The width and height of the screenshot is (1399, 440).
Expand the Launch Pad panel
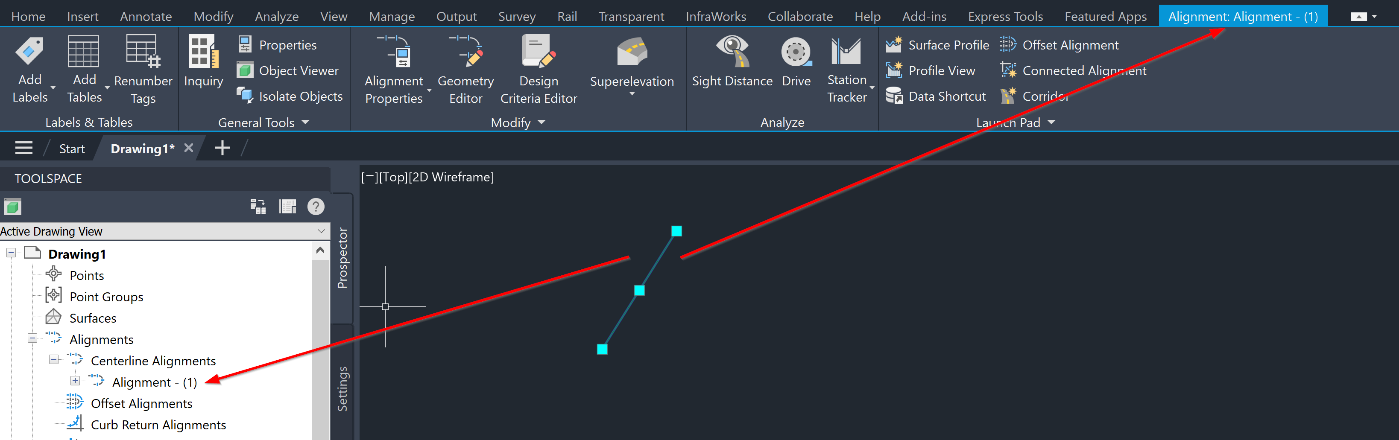[x=1051, y=122]
